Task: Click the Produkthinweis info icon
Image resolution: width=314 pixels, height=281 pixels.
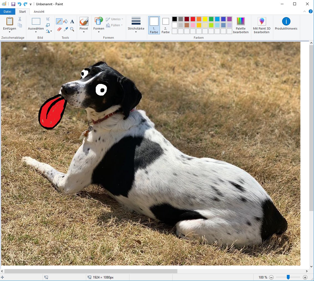Action: pos(286,21)
